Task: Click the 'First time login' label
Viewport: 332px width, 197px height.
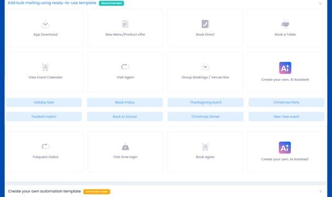Action: coord(125,157)
